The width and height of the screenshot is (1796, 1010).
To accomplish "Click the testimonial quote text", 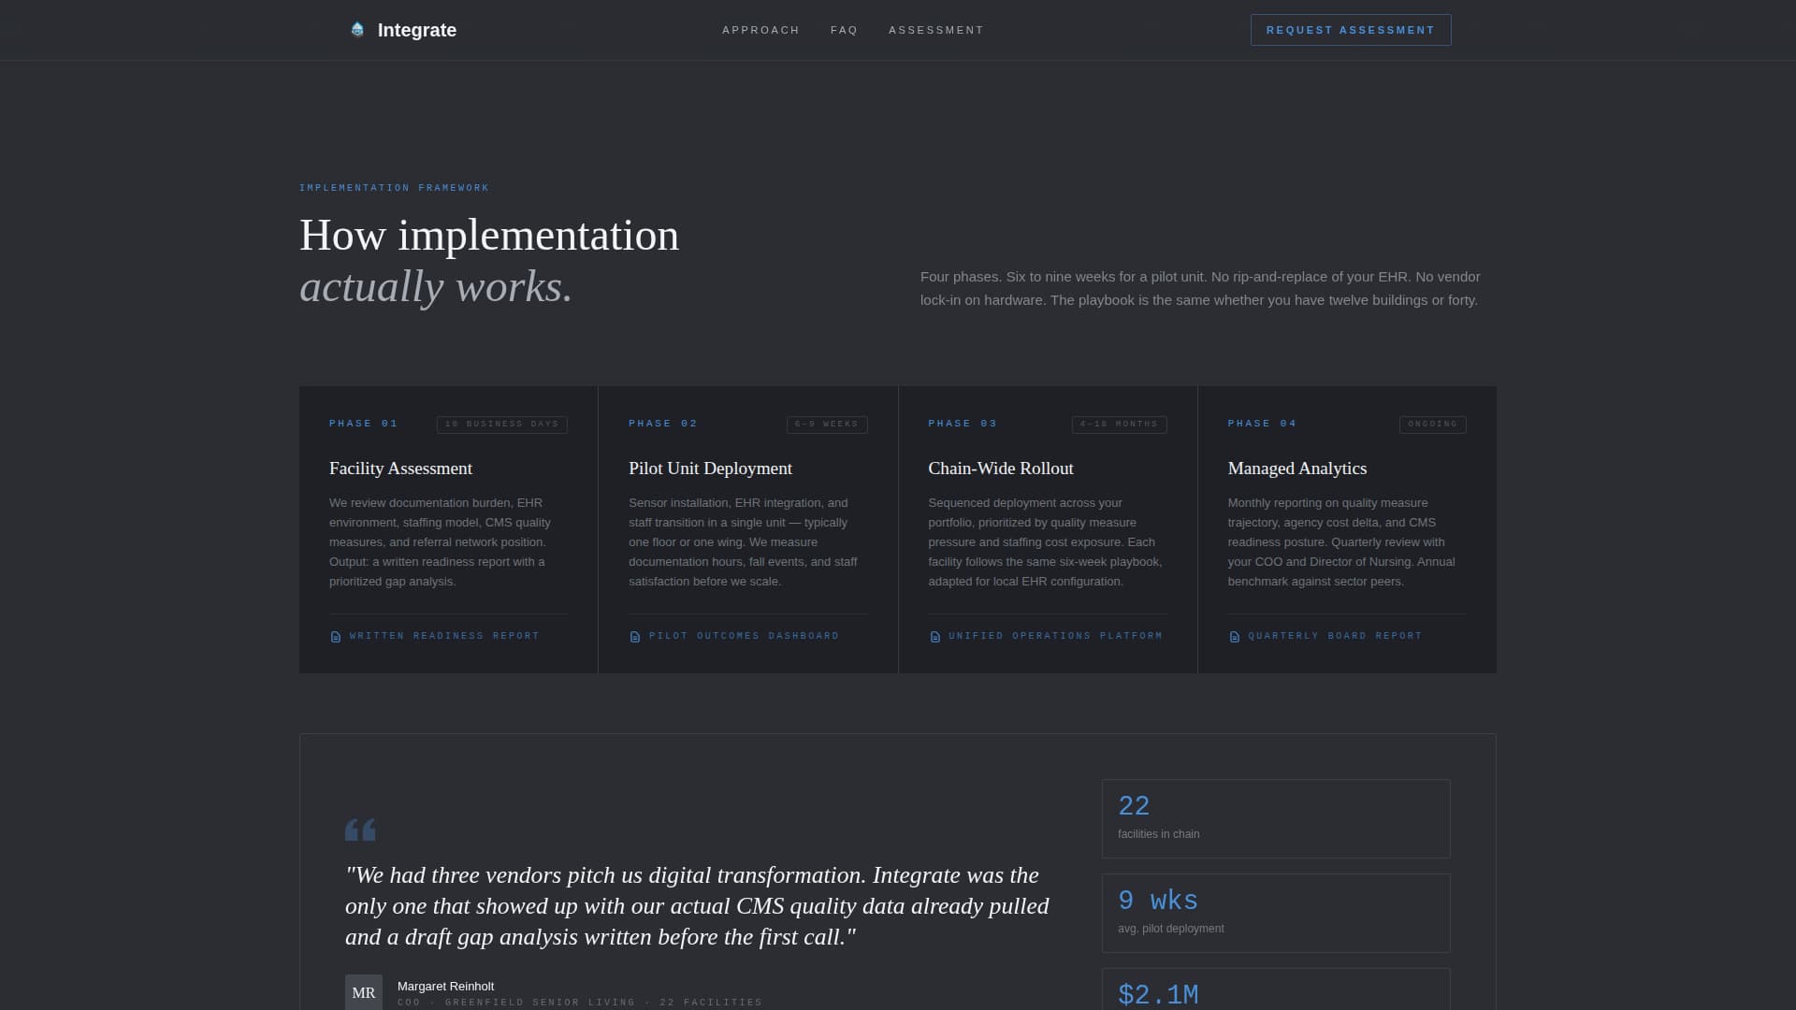I will point(697,906).
